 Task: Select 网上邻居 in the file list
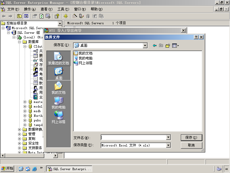click(83, 63)
